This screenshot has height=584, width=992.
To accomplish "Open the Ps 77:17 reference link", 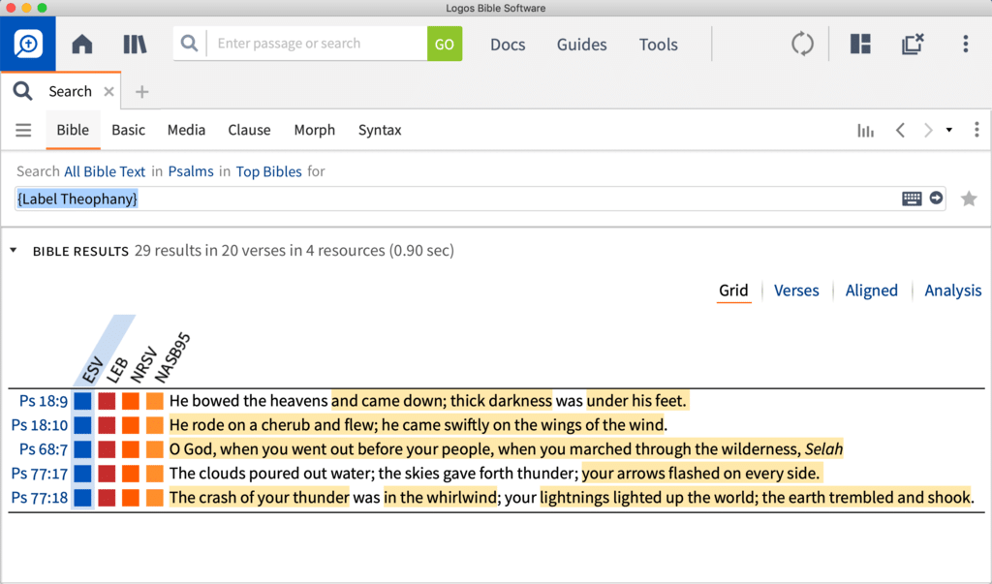I will [x=39, y=474].
